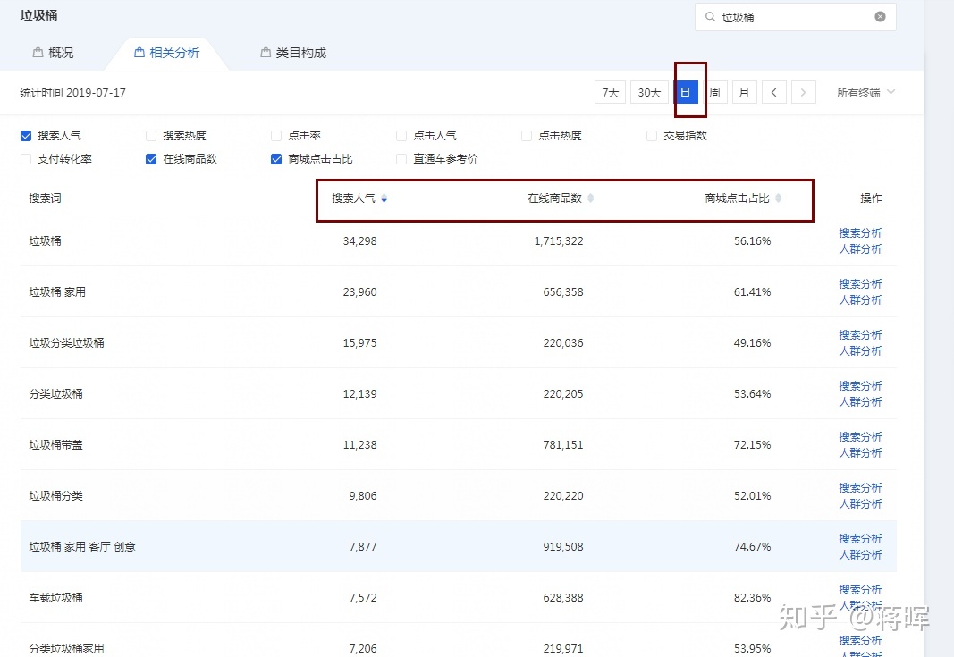Click the clipboard icon beside the 概况 tab
This screenshot has width=954, height=657.
[37, 52]
